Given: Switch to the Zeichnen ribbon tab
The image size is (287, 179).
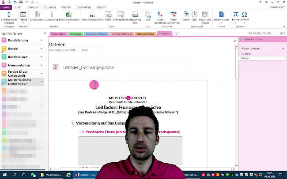Looking at the screenshot, I should [x=50, y=7].
